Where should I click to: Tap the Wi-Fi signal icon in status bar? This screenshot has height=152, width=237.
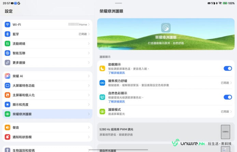[x=220, y=3]
